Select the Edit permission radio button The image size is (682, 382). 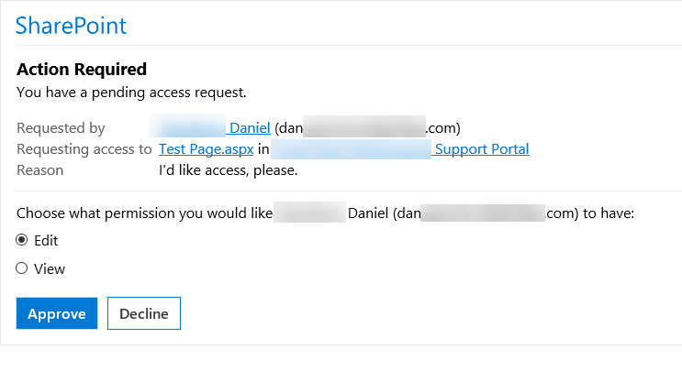(x=22, y=241)
